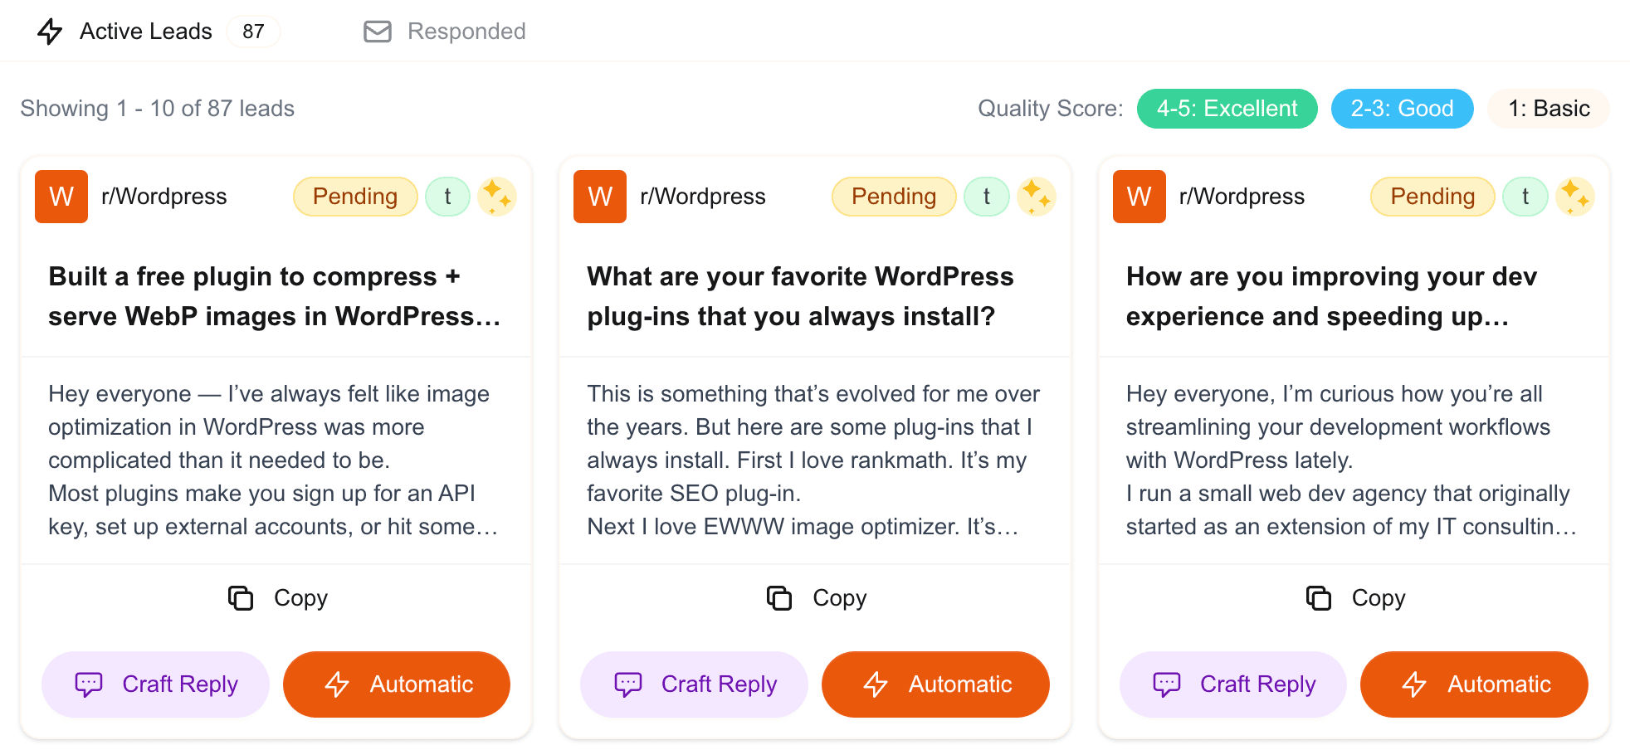Click the green 't' badge on second card
Screen dimensions: 1630x750
coord(986,197)
